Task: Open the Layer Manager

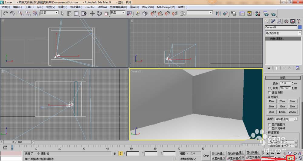Action: 234,13
